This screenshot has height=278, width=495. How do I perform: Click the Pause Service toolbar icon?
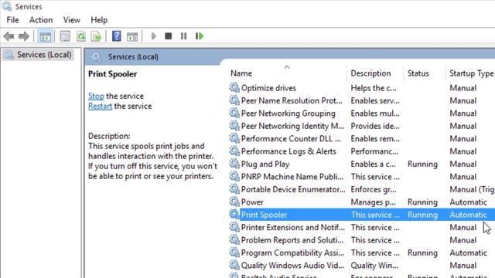pyautogui.click(x=184, y=36)
